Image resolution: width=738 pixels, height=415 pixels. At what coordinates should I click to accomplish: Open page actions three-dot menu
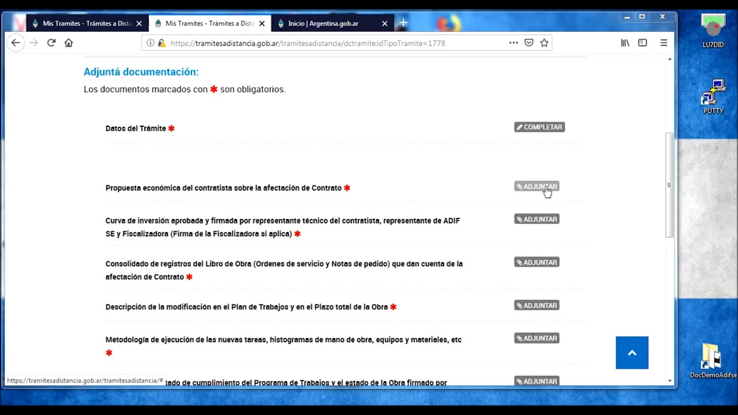513,43
